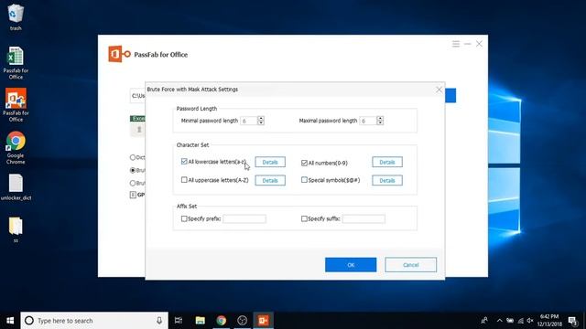Screen dimensions: 586x329
Task: Uncheck All numbers(0-9)
Action: point(304,163)
